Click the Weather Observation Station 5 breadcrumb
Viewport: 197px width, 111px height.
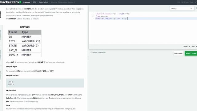(63, 2)
